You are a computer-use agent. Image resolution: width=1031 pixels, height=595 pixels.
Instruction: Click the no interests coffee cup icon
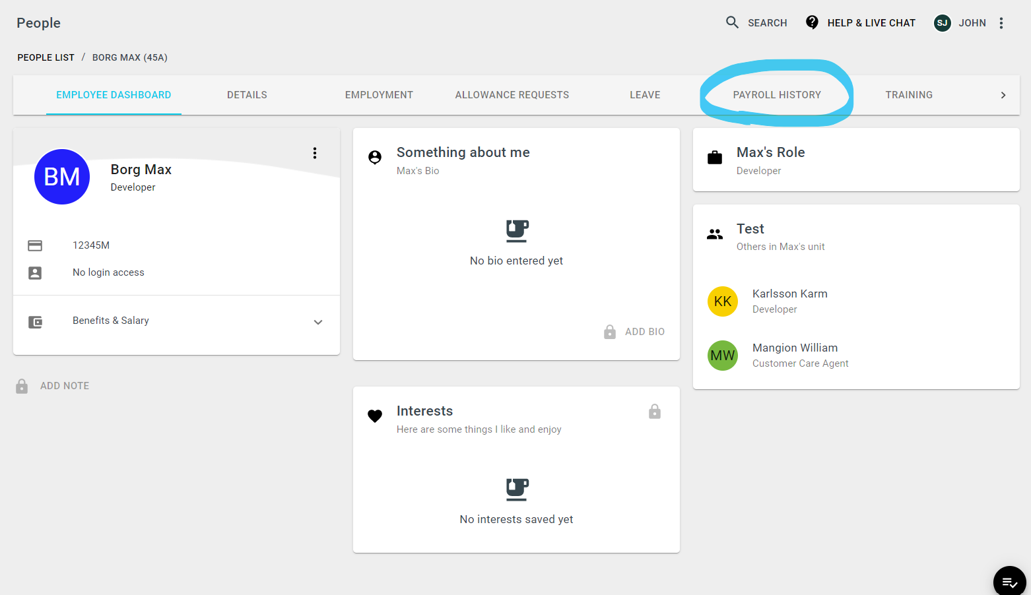coord(517,489)
